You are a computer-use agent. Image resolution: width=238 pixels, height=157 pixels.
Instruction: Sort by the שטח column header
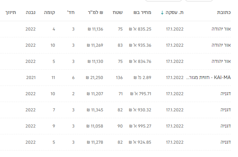118,13
